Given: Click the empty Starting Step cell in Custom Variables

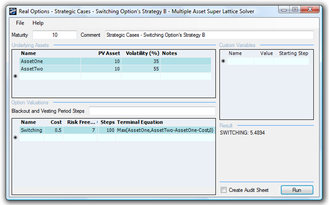Looking at the screenshot, I should tap(292, 61).
